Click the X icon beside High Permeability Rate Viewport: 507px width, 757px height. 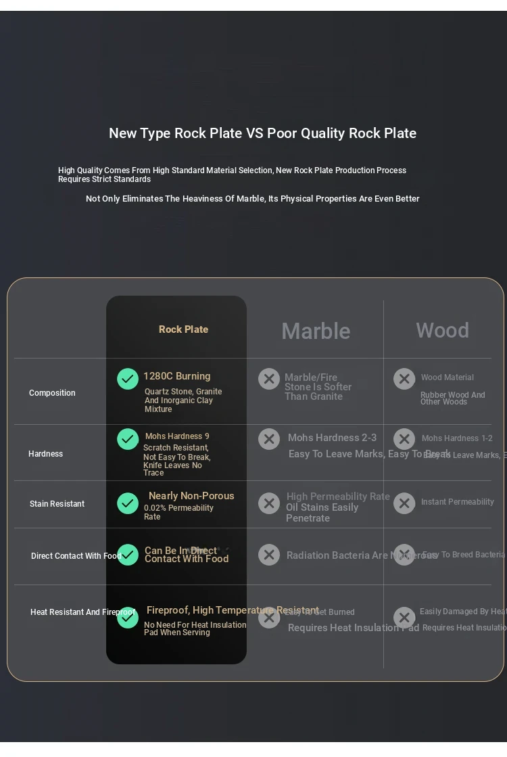click(x=269, y=503)
